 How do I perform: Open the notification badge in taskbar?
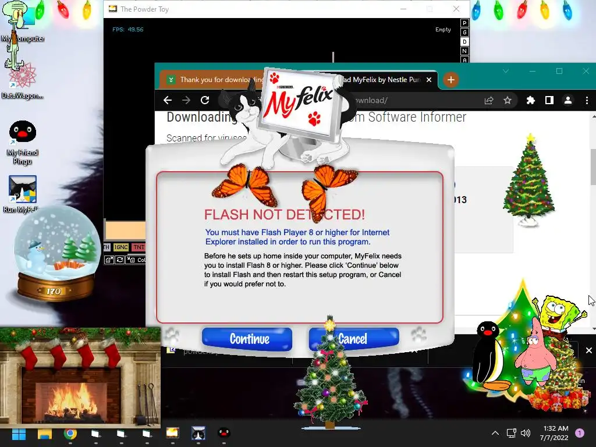(580, 433)
